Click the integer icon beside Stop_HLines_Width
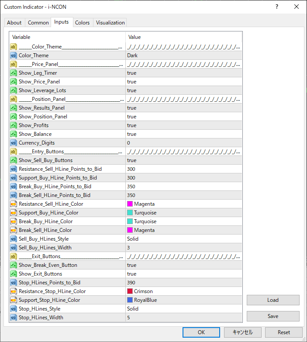Viewport: 307px width, 342px height. (x=13, y=318)
